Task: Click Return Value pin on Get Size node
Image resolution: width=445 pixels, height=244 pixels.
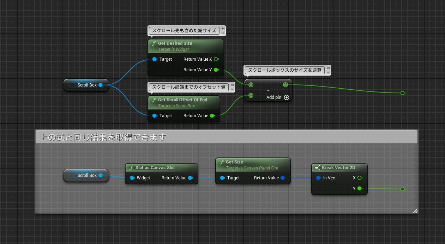Action: [283, 178]
